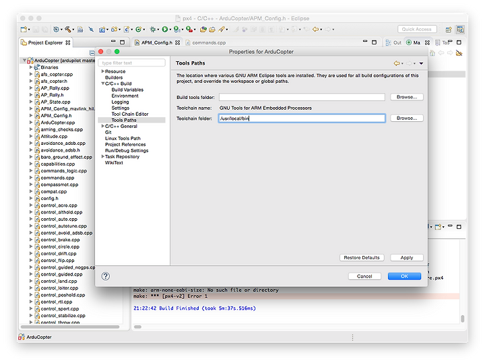
Task: Click the console vertical scrollbar thumb
Action: coord(462,319)
